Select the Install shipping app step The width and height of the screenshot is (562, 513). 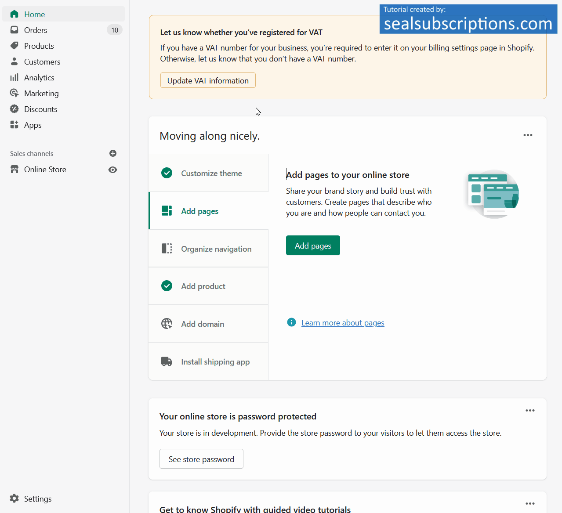[209, 361]
